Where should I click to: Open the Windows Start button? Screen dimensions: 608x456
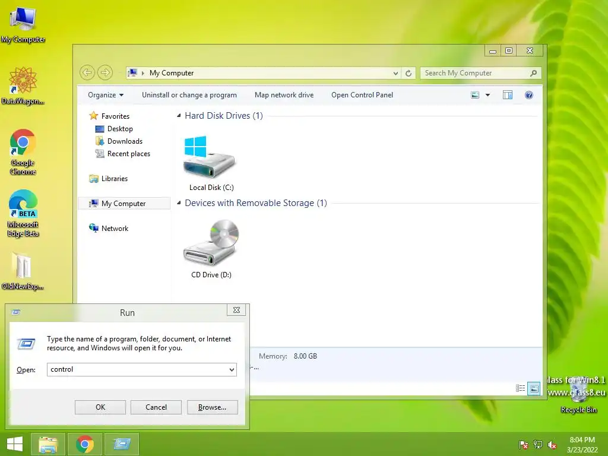pyautogui.click(x=15, y=444)
